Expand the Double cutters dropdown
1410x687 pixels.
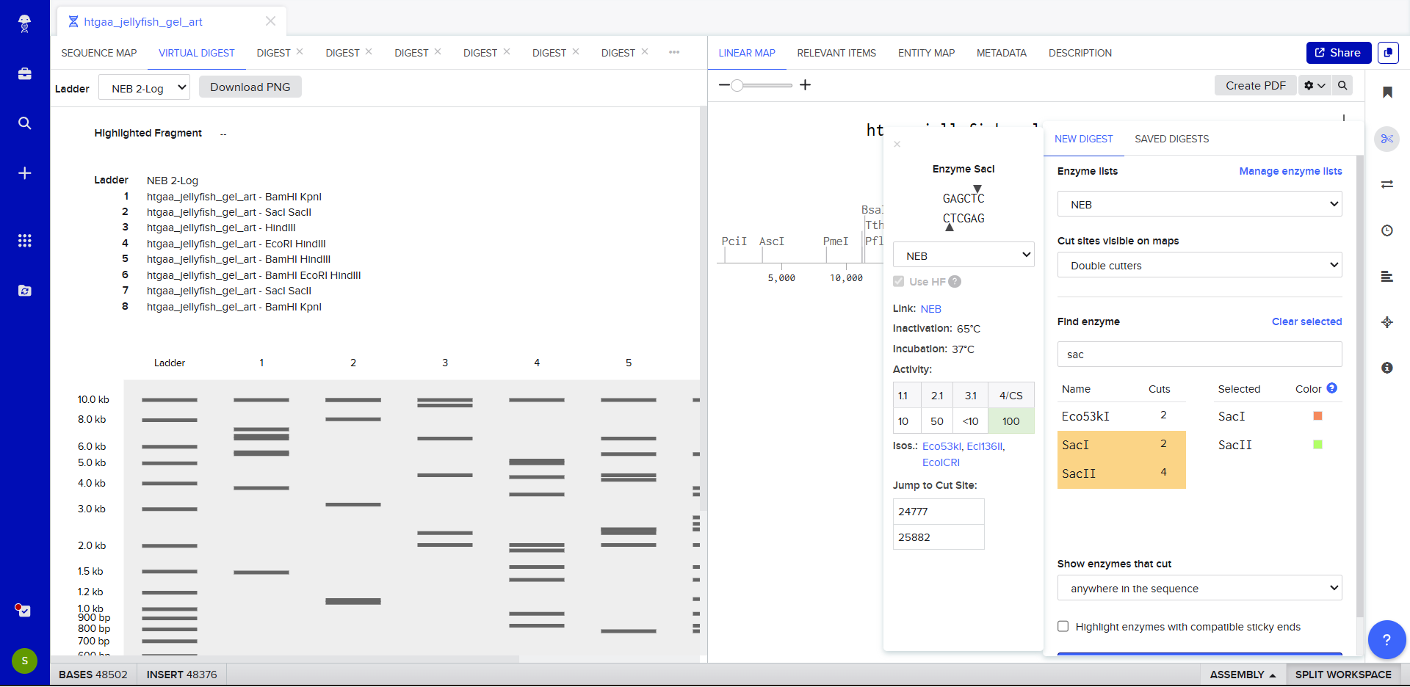1198,266
